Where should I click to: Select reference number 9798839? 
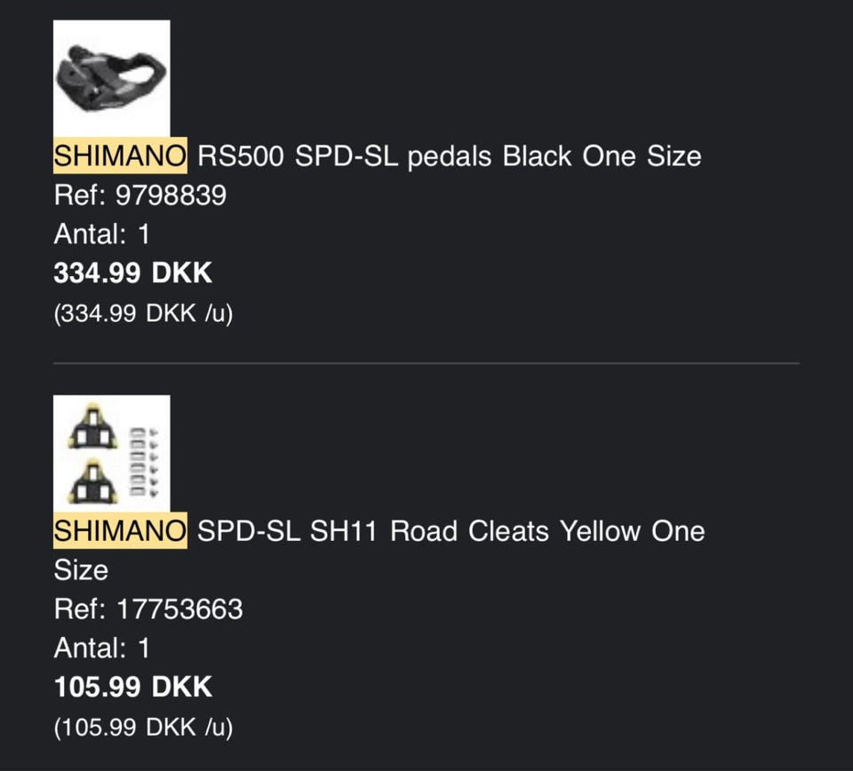pyautogui.click(x=171, y=195)
